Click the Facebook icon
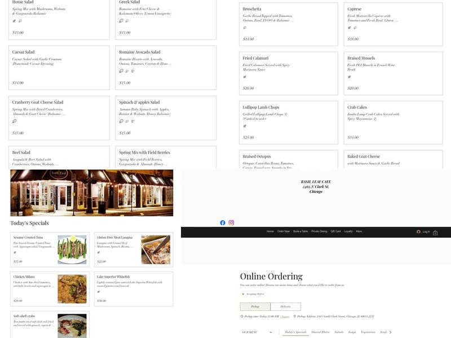The height and width of the screenshot is (338, 451). pyautogui.click(x=223, y=223)
